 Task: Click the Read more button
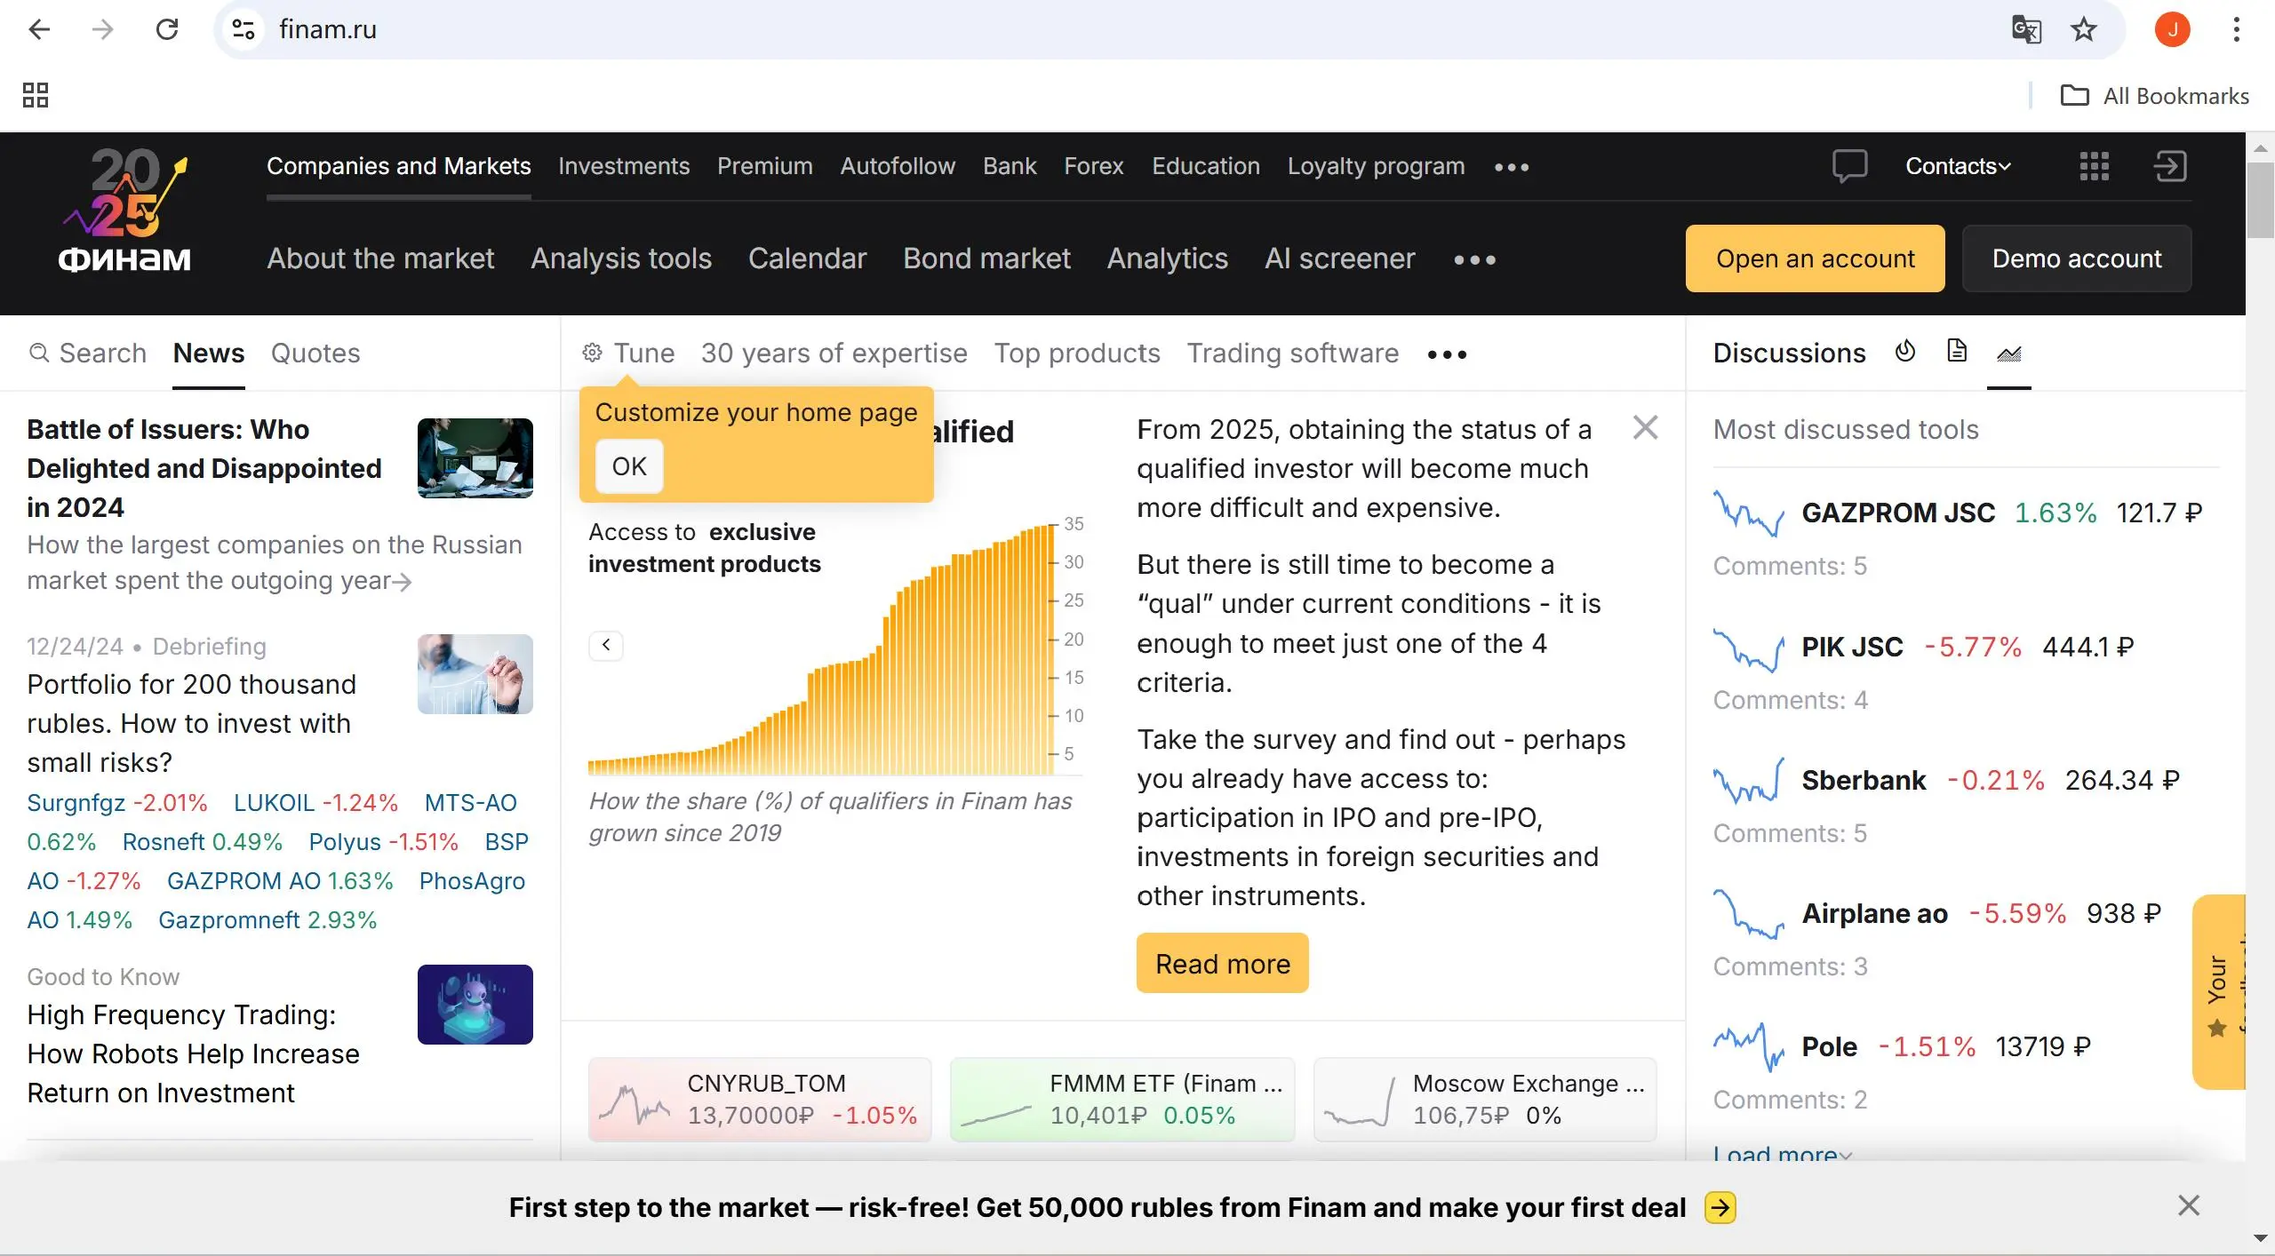[x=1223, y=964]
